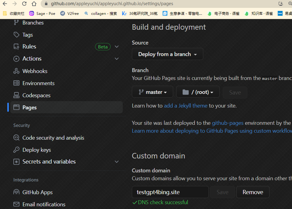
Task: Open the Deploy from a branch dropdown
Action: tap(167, 54)
